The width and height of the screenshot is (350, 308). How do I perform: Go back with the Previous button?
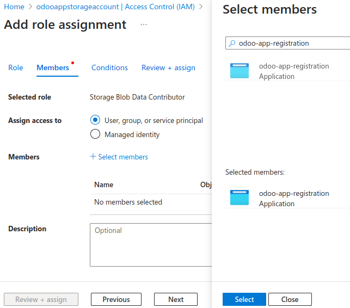[116, 299]
